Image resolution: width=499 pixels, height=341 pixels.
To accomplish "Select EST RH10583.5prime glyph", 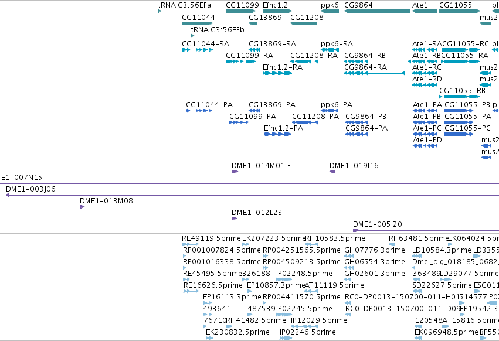I will [x=311, y=244].
